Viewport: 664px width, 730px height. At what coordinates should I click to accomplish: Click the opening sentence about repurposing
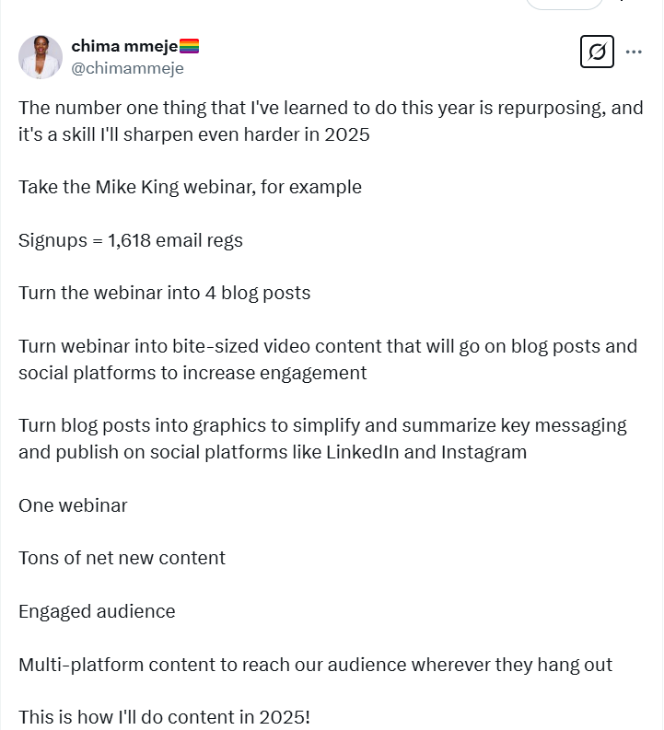(331, 108)
